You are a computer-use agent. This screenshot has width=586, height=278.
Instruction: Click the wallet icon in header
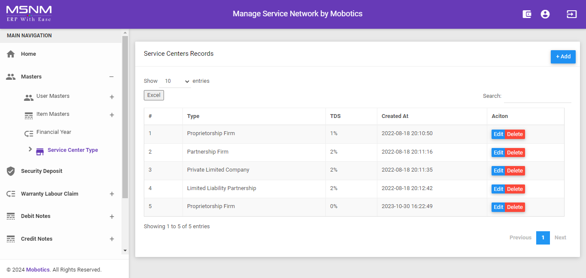tap(527, 14)
